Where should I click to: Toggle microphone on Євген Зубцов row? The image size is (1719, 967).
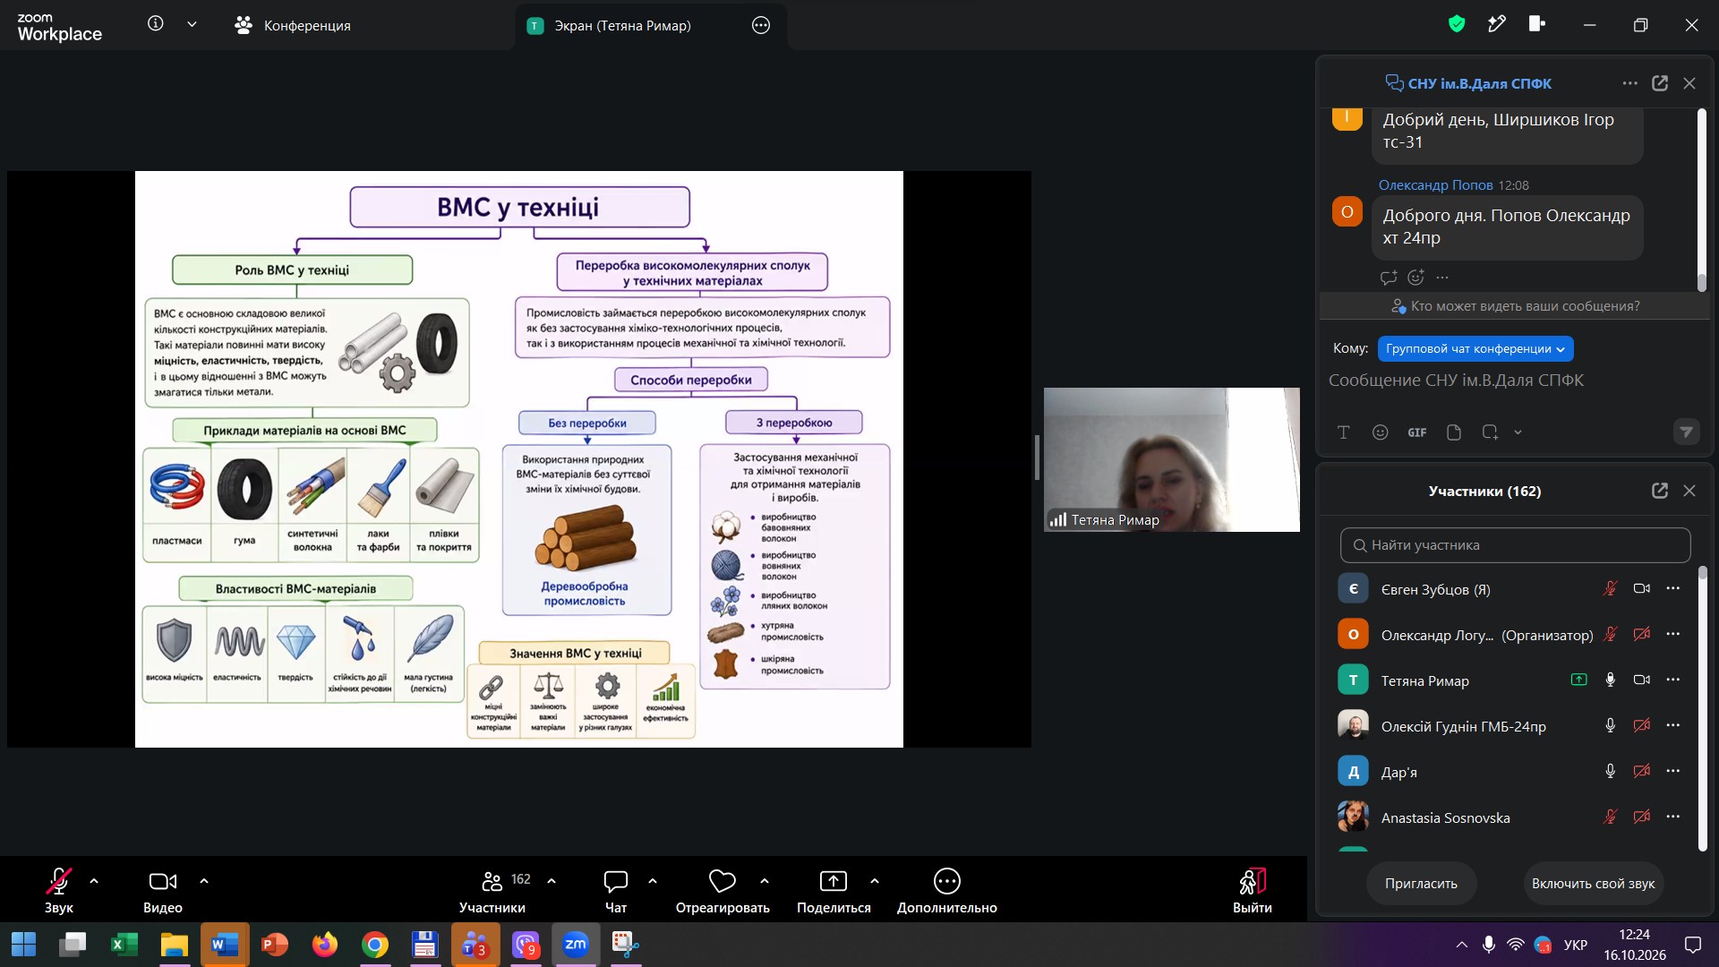click(1610, 588)
